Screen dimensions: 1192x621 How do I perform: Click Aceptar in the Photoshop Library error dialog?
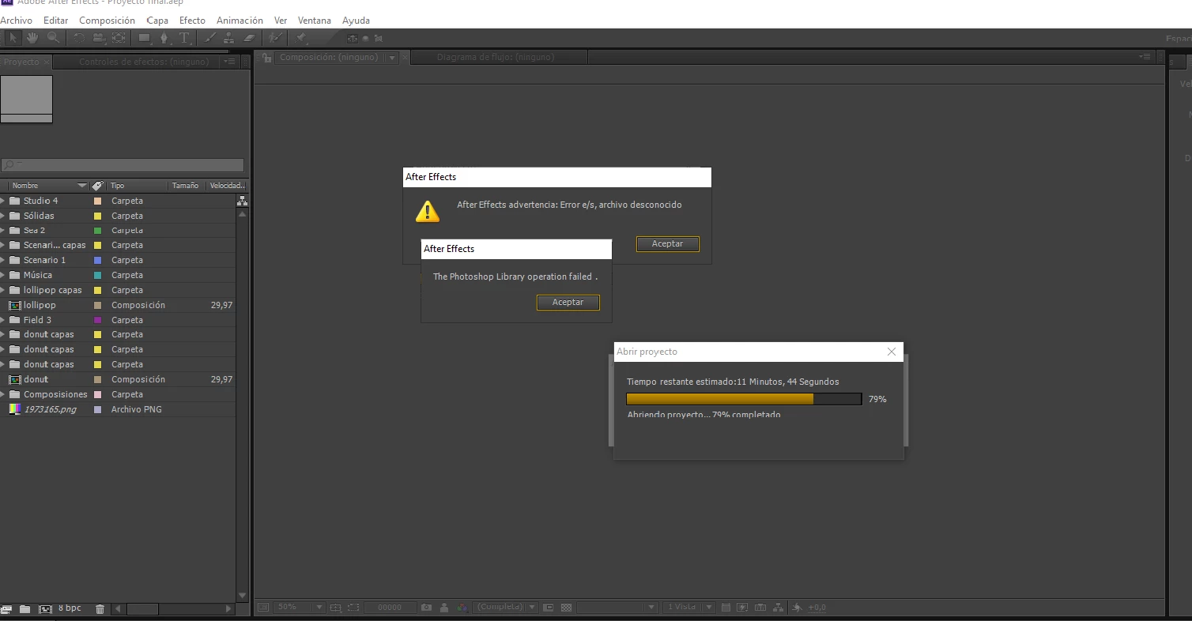568,303
